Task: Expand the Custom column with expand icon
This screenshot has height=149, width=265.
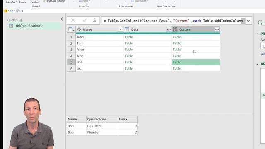Action: [217, 29]
